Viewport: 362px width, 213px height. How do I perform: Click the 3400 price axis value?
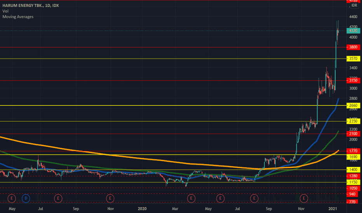pos(353,68)
